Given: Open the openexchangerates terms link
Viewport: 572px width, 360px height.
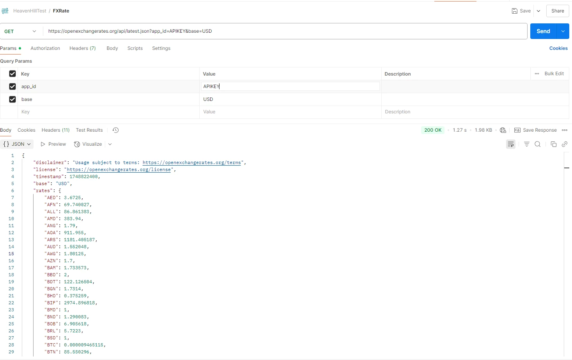Looking at the screenshot, I should click(191, 162).
